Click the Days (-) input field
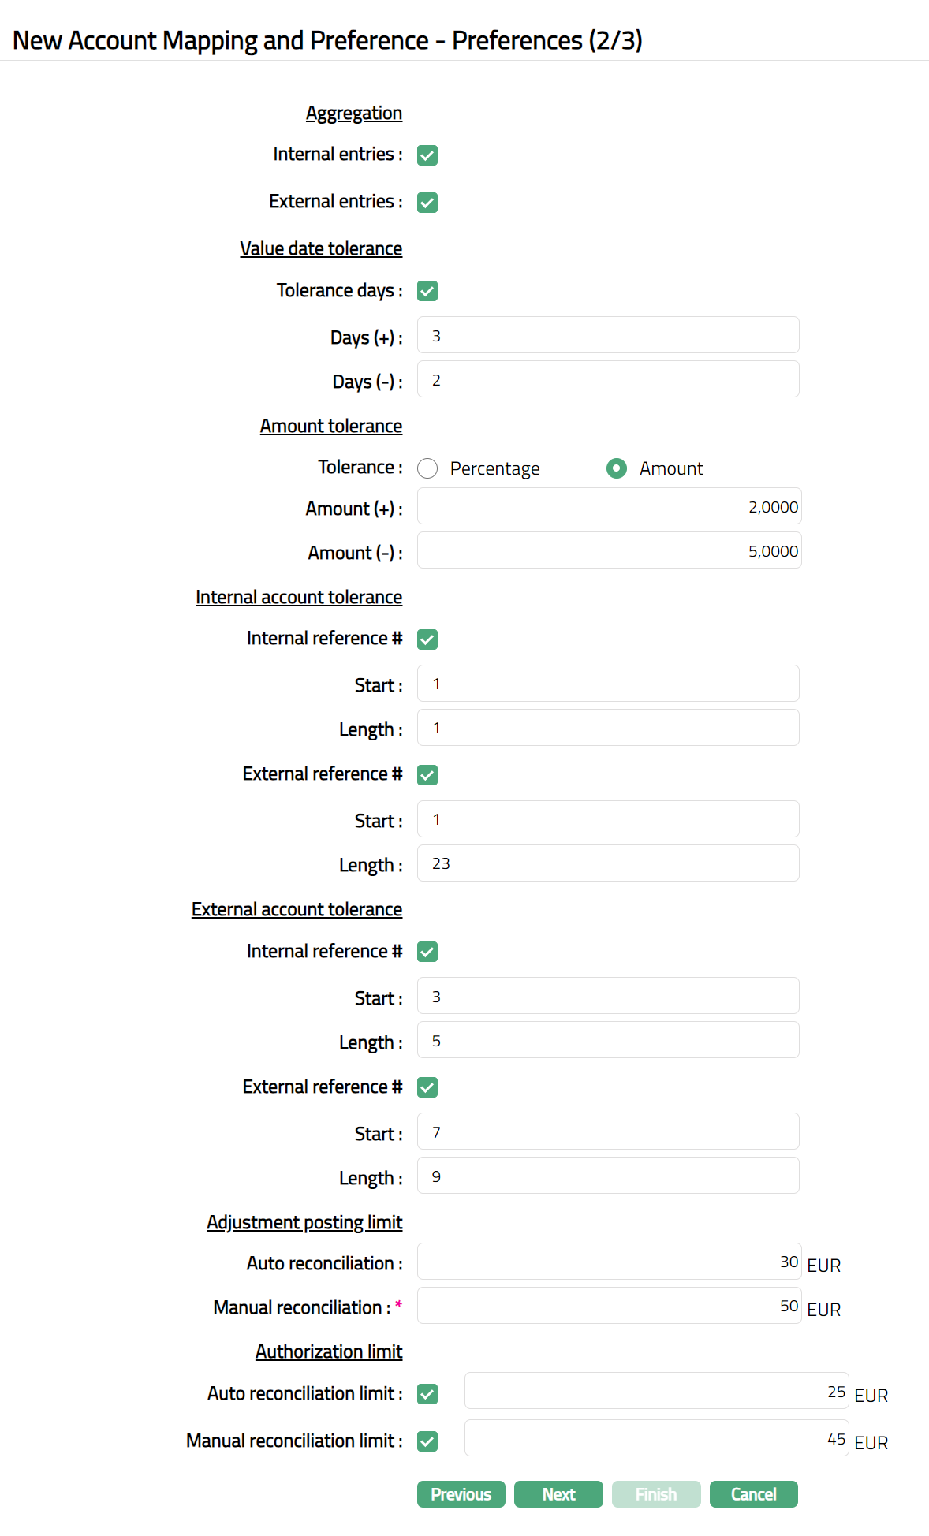This screenshot has width=929, height=1536. coord(608,379)
